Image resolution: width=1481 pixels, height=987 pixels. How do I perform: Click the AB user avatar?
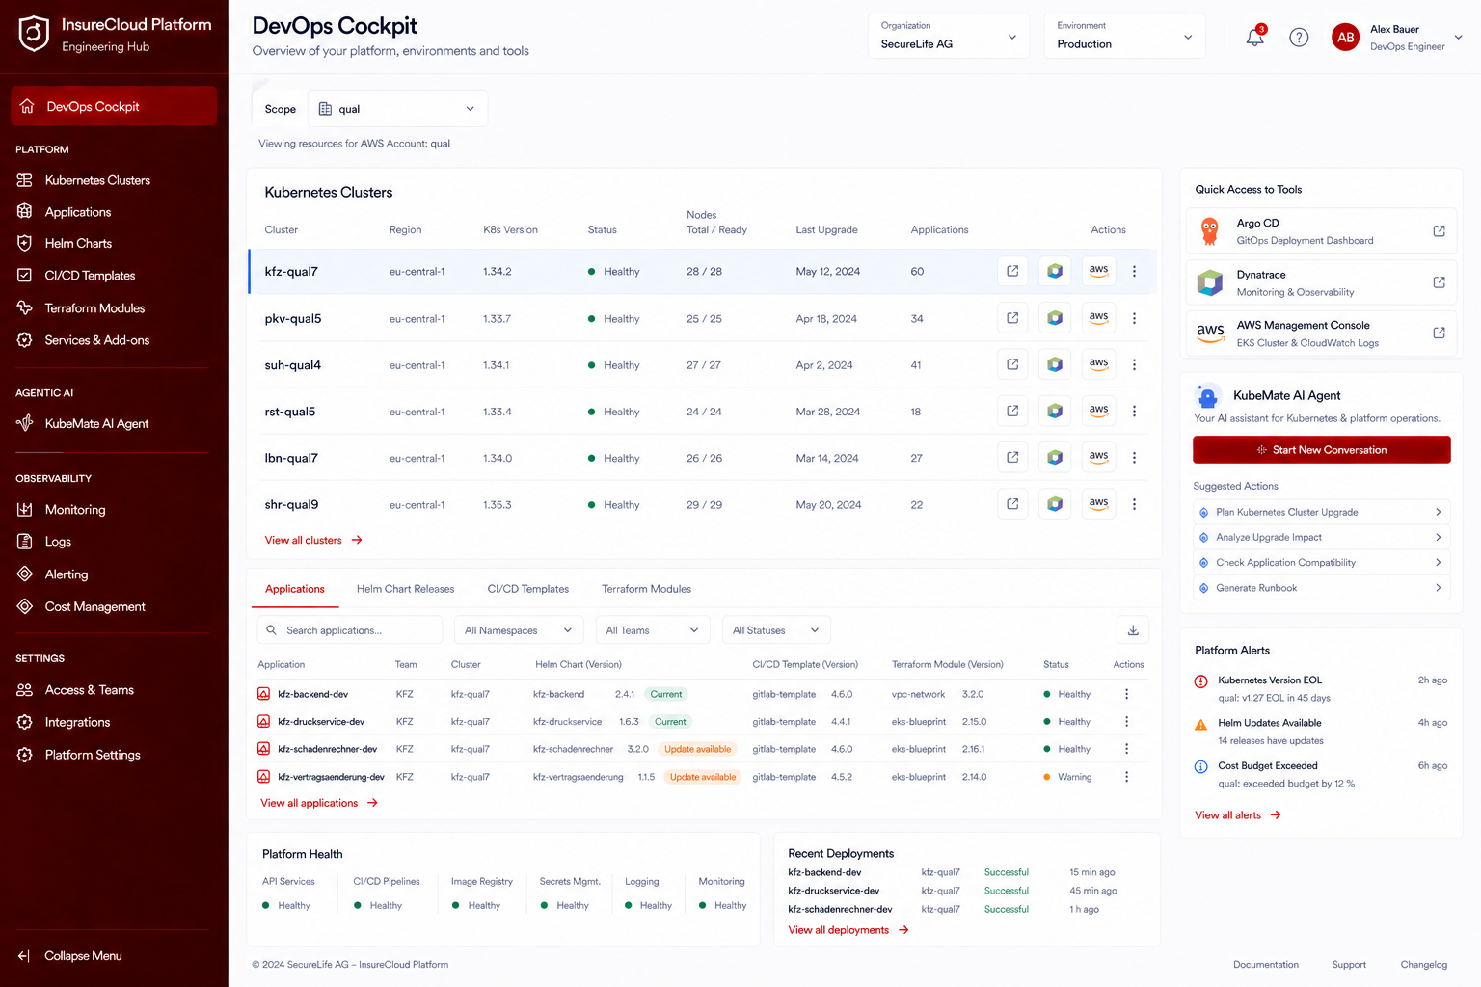[x=1345, y=38]
